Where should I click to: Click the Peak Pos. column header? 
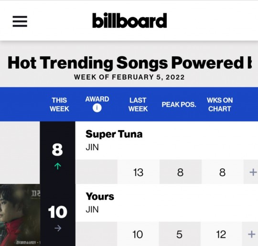(x=179, y=104)
